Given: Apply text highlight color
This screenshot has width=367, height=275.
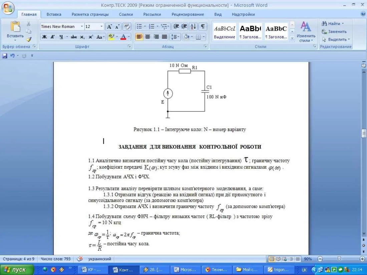Looking at the screenshot, I should tap(111, 37).
